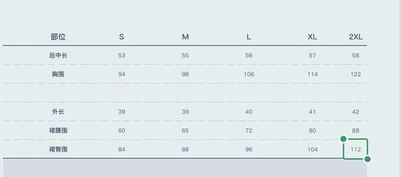Select the S size column header
Viewport: 401px width, 177px height.
coord(122,37)
